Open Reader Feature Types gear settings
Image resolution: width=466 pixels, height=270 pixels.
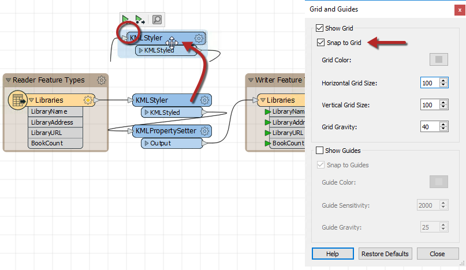pos(101,80)
